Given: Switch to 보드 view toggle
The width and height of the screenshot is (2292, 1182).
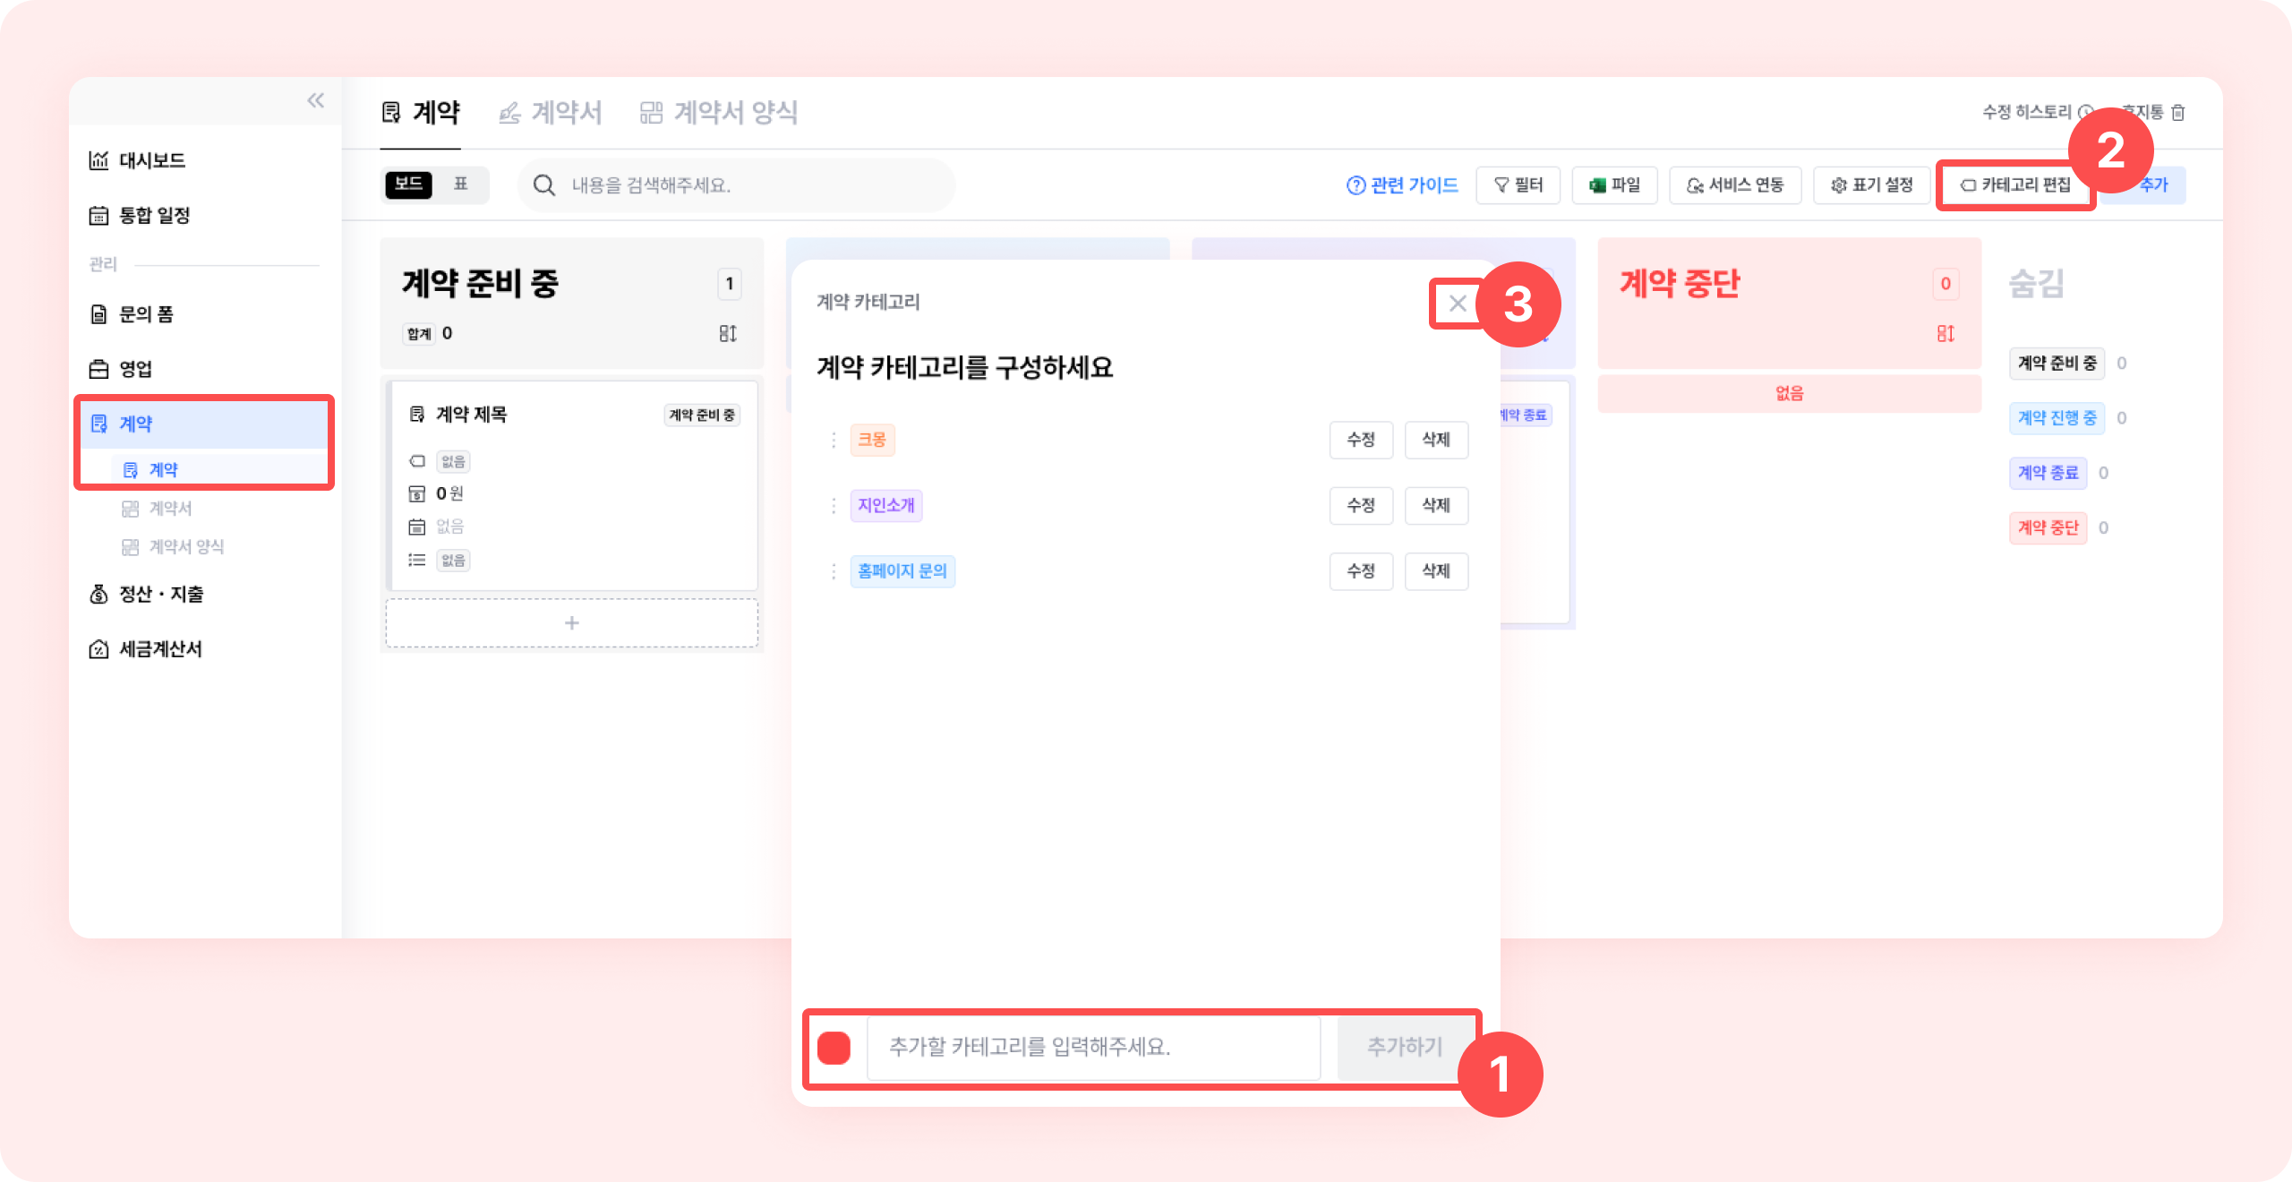Looking at the screenshot, I should coord(408,184).
